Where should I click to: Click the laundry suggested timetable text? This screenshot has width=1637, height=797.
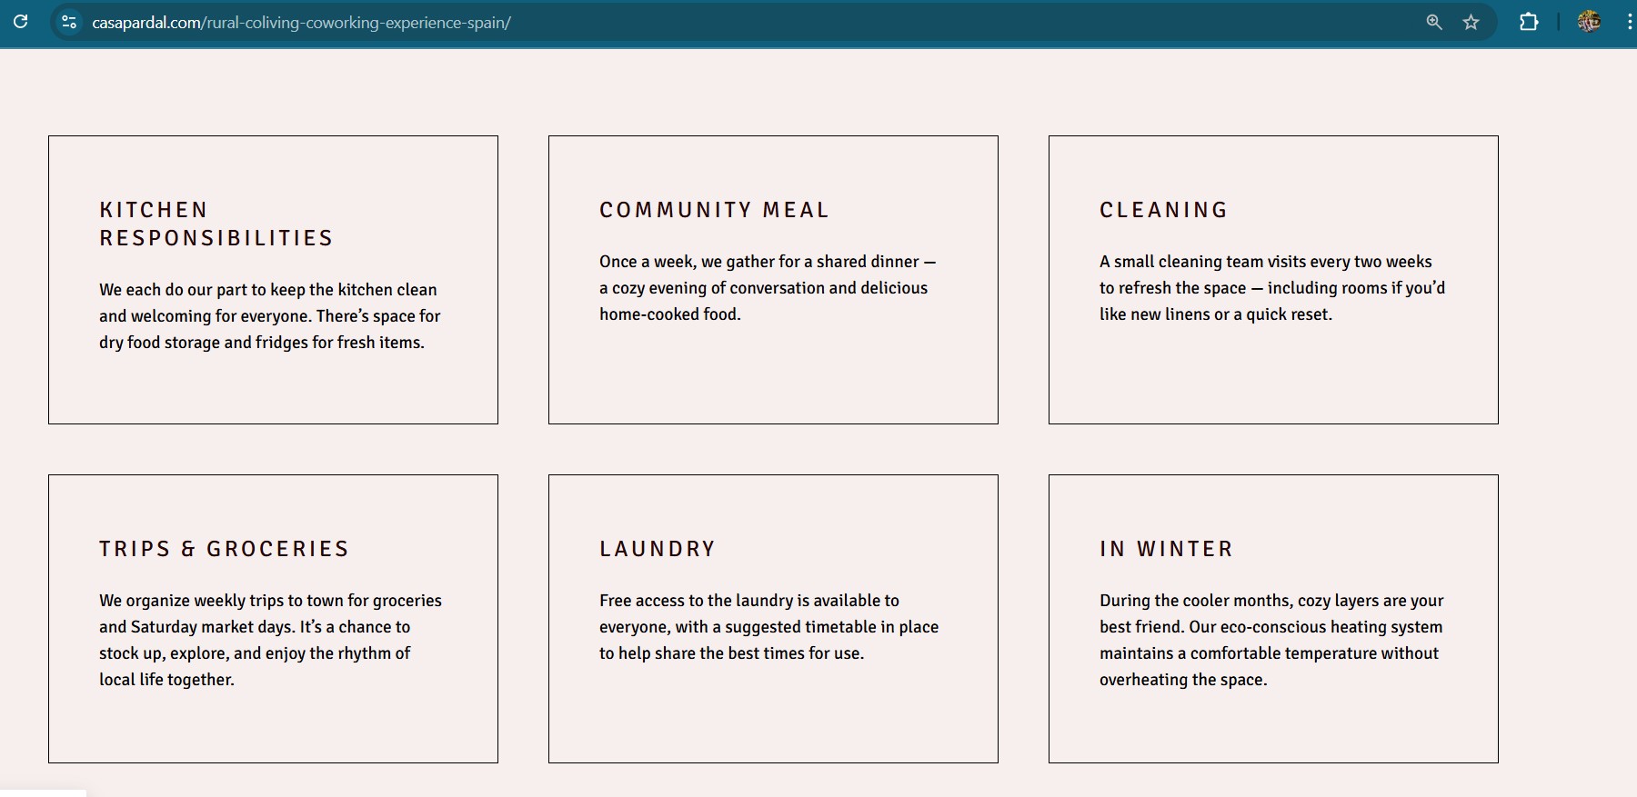tap(768, 626)
